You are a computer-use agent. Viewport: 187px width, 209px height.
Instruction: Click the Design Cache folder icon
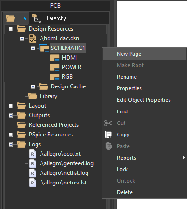44,86
